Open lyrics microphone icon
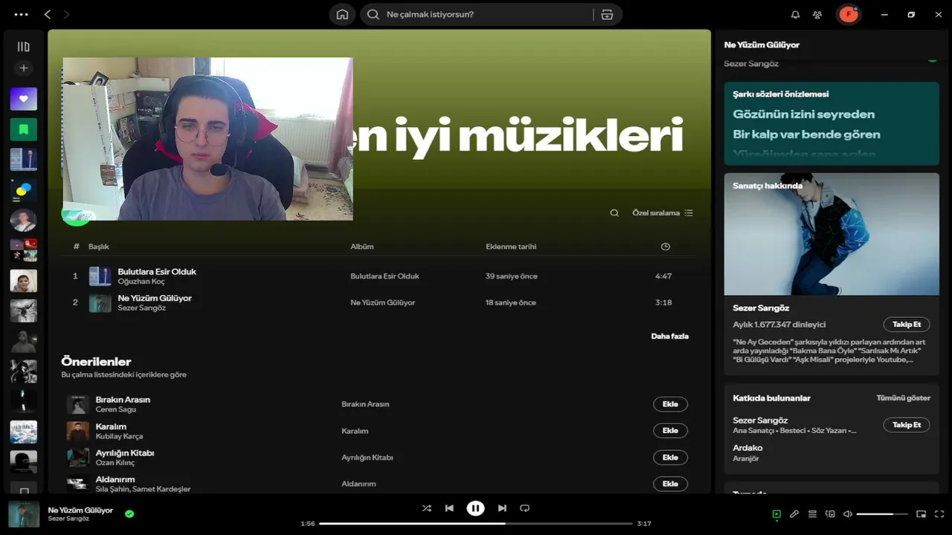 (794, 514)
